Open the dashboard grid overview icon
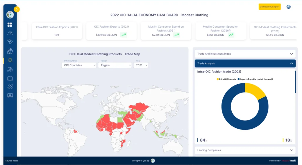Viewport: 302px width, 165px height. click(10, 25)
